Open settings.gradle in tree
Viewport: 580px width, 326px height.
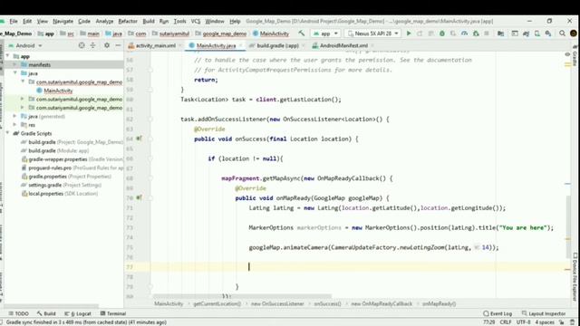[62, 185]
